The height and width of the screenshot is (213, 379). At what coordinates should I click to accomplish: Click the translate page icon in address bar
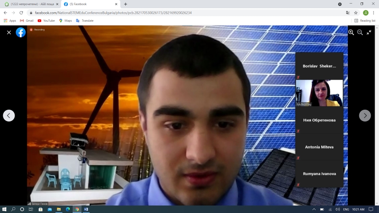click(347, 13)
